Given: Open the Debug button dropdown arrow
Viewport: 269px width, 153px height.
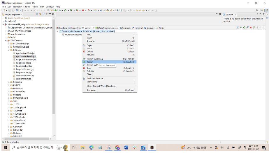Looking at the screenshot, I should [62, 10].
